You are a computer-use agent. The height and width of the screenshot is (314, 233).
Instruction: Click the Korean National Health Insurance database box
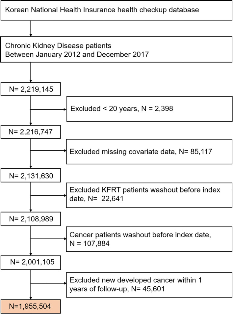pos(116,10)
